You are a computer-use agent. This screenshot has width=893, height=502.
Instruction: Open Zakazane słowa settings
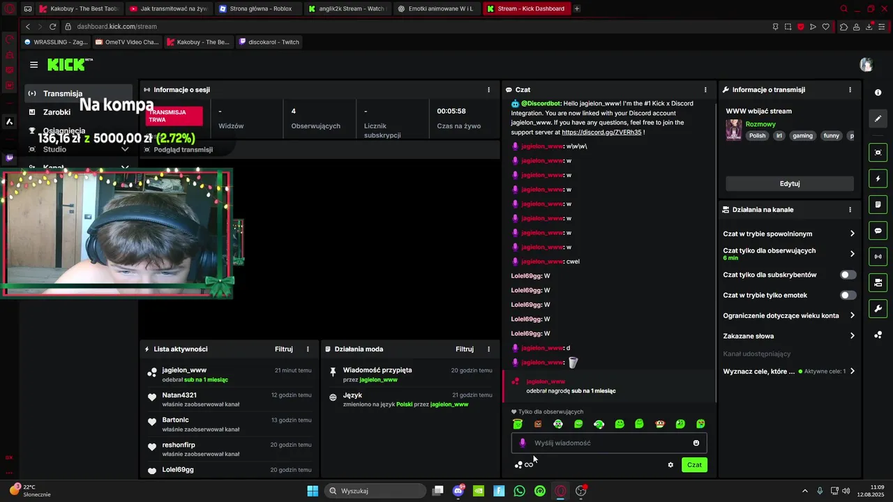click(x=788, y=336)
